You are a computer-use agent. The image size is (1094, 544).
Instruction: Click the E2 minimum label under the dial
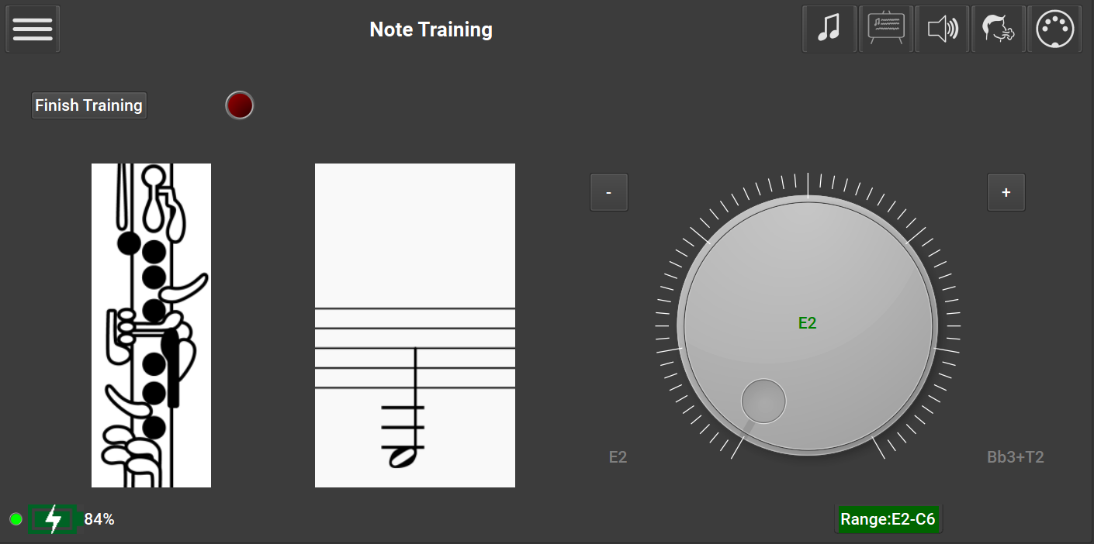pos(618,457)
